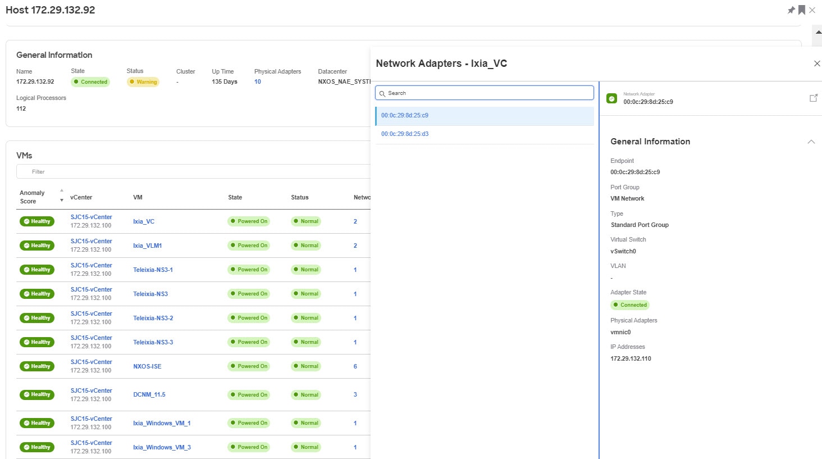
Task: Click Powered On badge in Teleixia-NS3 row
Action: 249,294
